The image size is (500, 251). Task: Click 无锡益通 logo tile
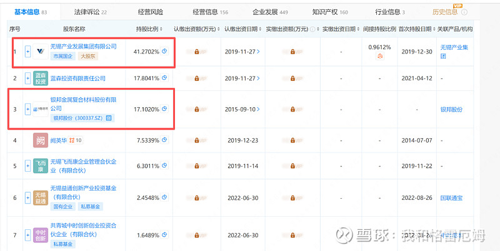pos(41,197)
